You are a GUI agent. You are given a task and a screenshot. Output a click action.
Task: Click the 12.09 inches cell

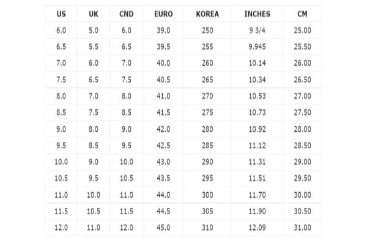tap(258, 228)
